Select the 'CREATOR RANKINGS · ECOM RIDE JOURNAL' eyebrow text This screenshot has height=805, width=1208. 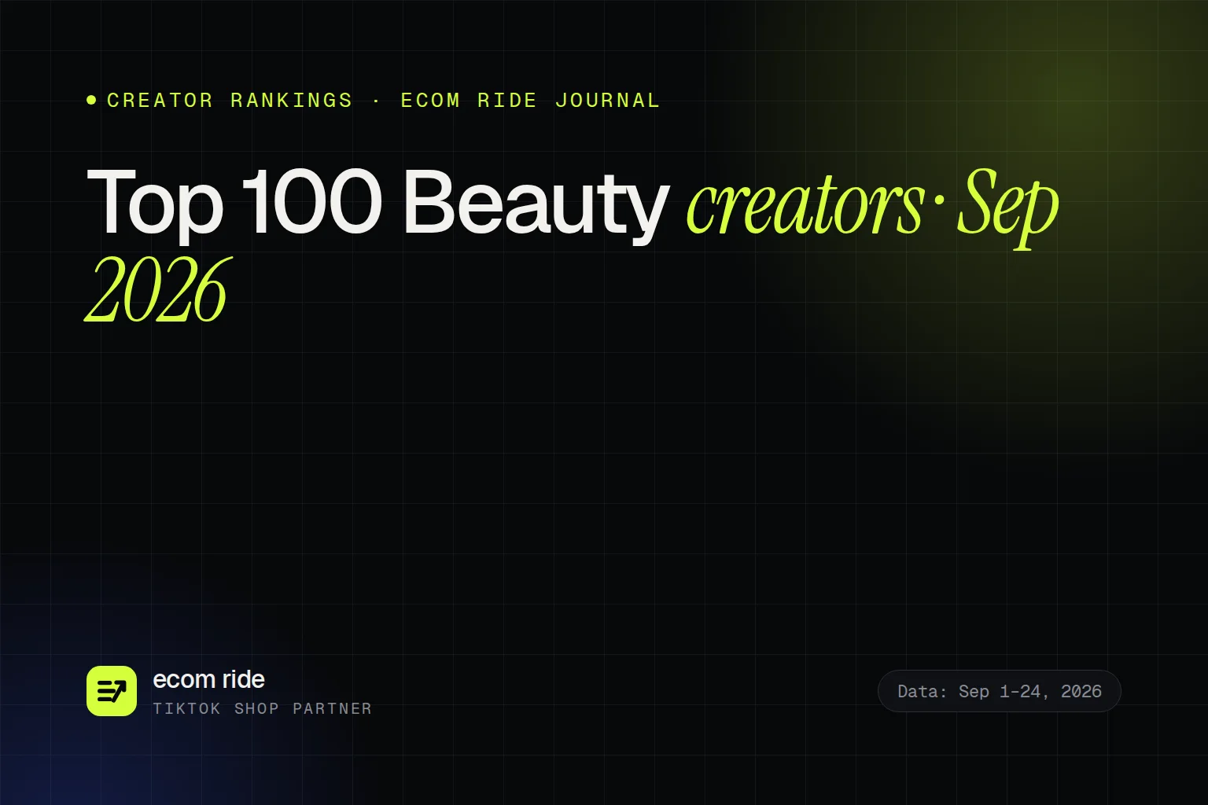click(x=383, y=101)
